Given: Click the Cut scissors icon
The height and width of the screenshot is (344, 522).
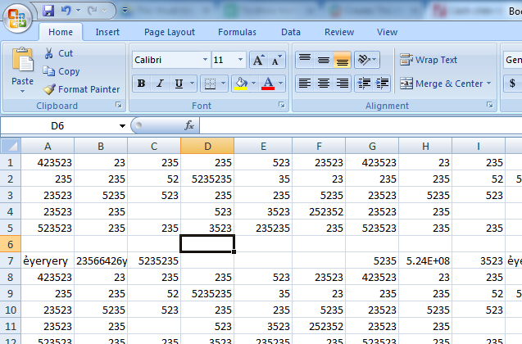Looking at the screenshot, I should [x=49, y=53].
